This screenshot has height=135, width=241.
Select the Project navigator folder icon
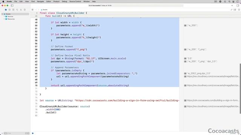pyautogui.click(x=6, y=10)
